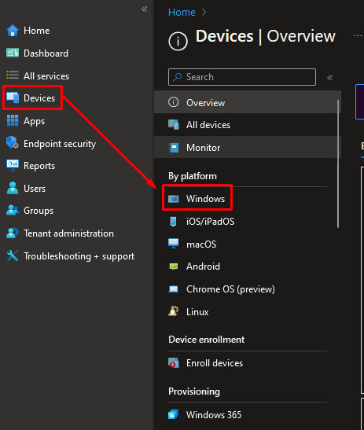Open Home from the left navigation

37,31
